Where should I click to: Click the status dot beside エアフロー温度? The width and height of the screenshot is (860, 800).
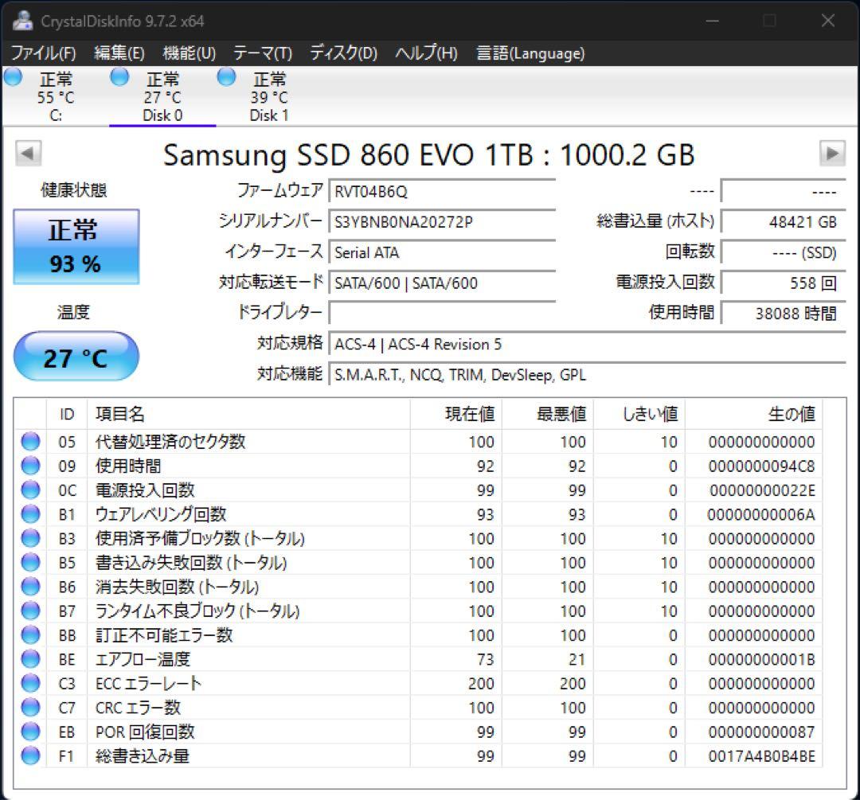tap(29, 659)
